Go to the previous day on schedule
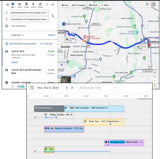 click(67, 88)
